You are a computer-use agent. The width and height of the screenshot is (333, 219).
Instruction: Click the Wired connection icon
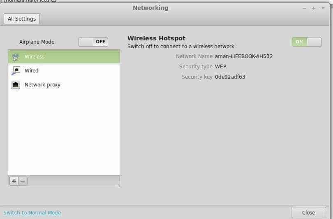click(x=16, y=70)
